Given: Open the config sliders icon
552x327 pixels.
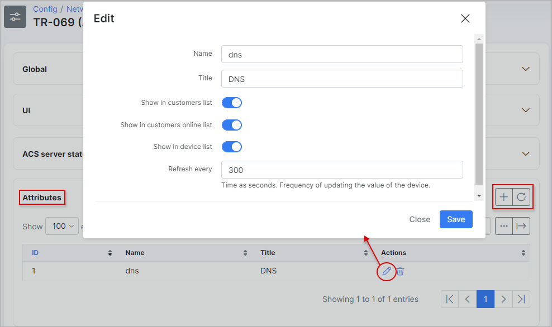Looking at the screenshot, I should pyautogui.click(x=15, y=17).
